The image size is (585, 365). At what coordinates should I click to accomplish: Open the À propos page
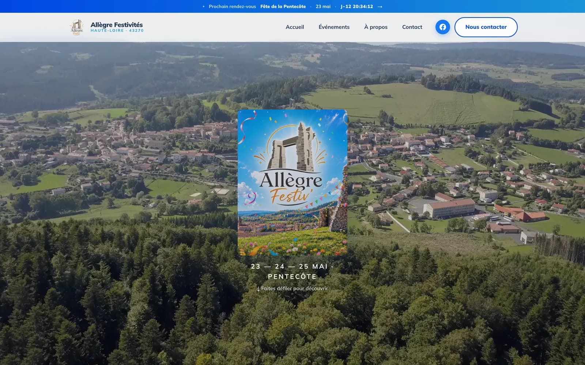375,27
